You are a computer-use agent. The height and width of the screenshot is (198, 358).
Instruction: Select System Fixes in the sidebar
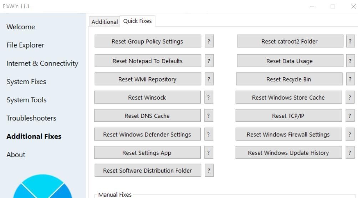click(26, 82)
